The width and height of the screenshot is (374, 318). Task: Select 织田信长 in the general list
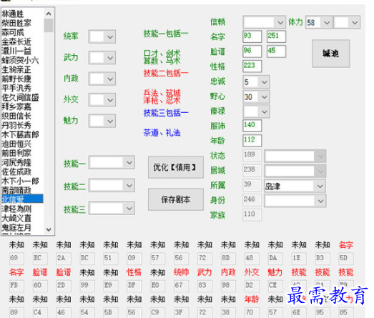[16, 116]
